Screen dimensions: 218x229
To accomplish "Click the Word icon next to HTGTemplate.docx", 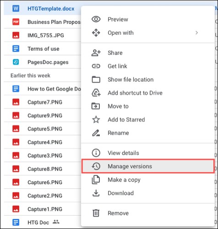I will 16,8.
